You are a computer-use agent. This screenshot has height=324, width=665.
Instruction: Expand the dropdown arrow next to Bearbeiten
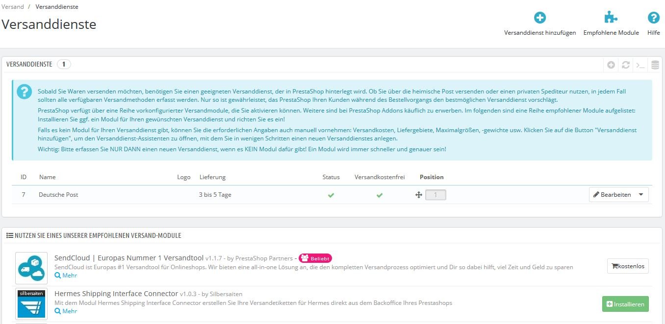(x=641, y=195)
